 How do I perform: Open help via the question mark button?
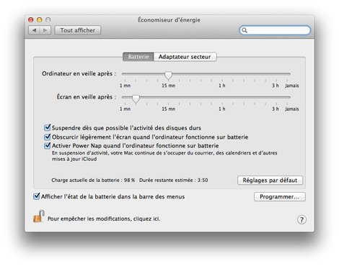301,219
